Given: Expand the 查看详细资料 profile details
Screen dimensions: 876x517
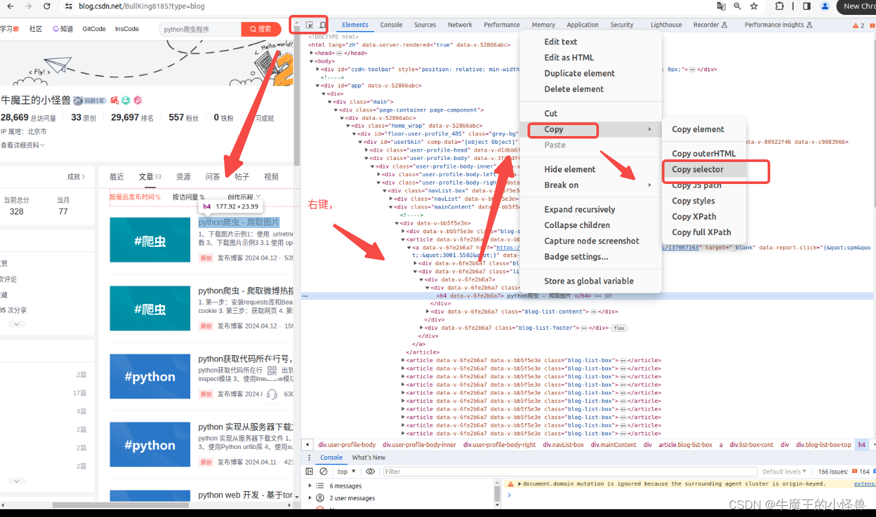Looking at the screenshot, I should pyautogui.click(x=23, y=145).
